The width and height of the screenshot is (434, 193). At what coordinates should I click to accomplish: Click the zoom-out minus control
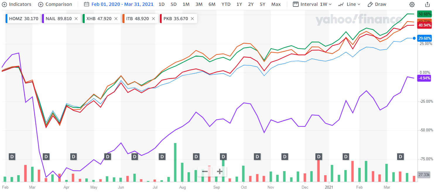[x=205, y=171]
